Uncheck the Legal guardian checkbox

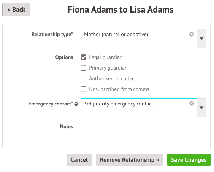83,57
